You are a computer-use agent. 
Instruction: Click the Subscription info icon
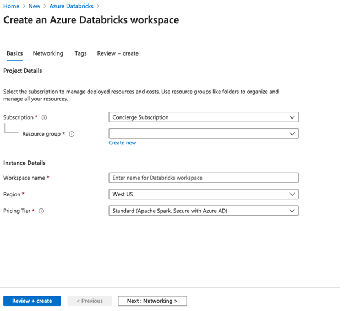click(45, 117)
